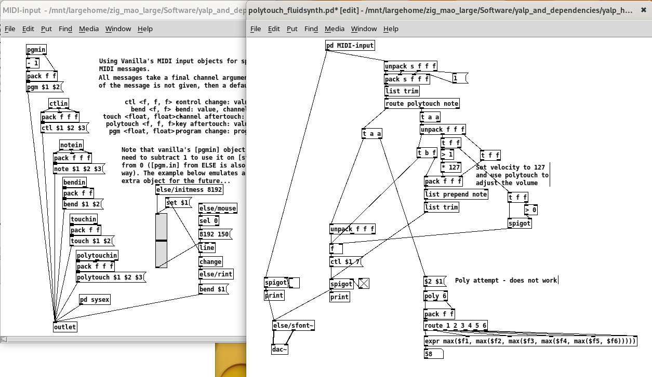Select the 'poly 6' object

point(435,297)
